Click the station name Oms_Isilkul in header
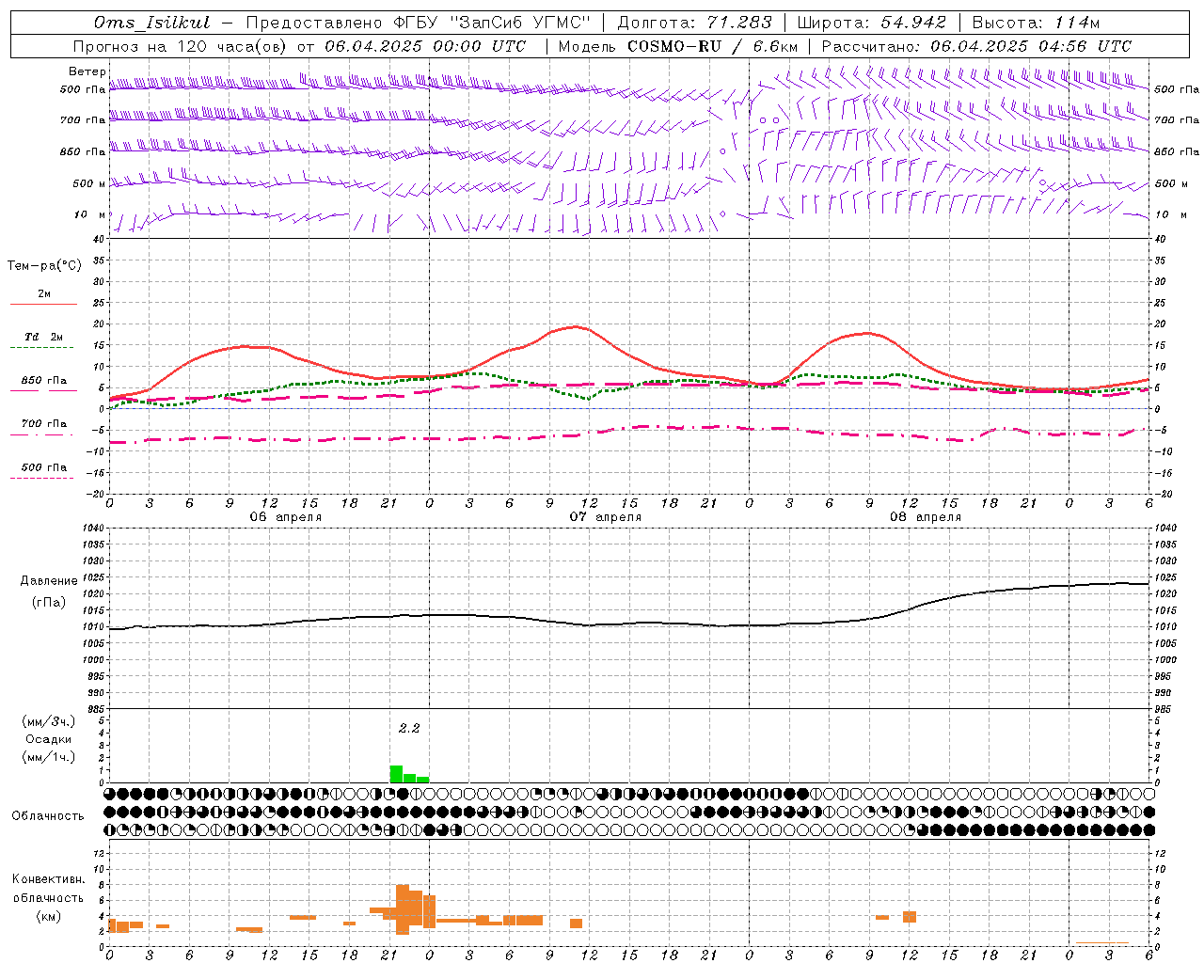Image resolution: width=1204 pixels, height=963 pixels. 152,23
